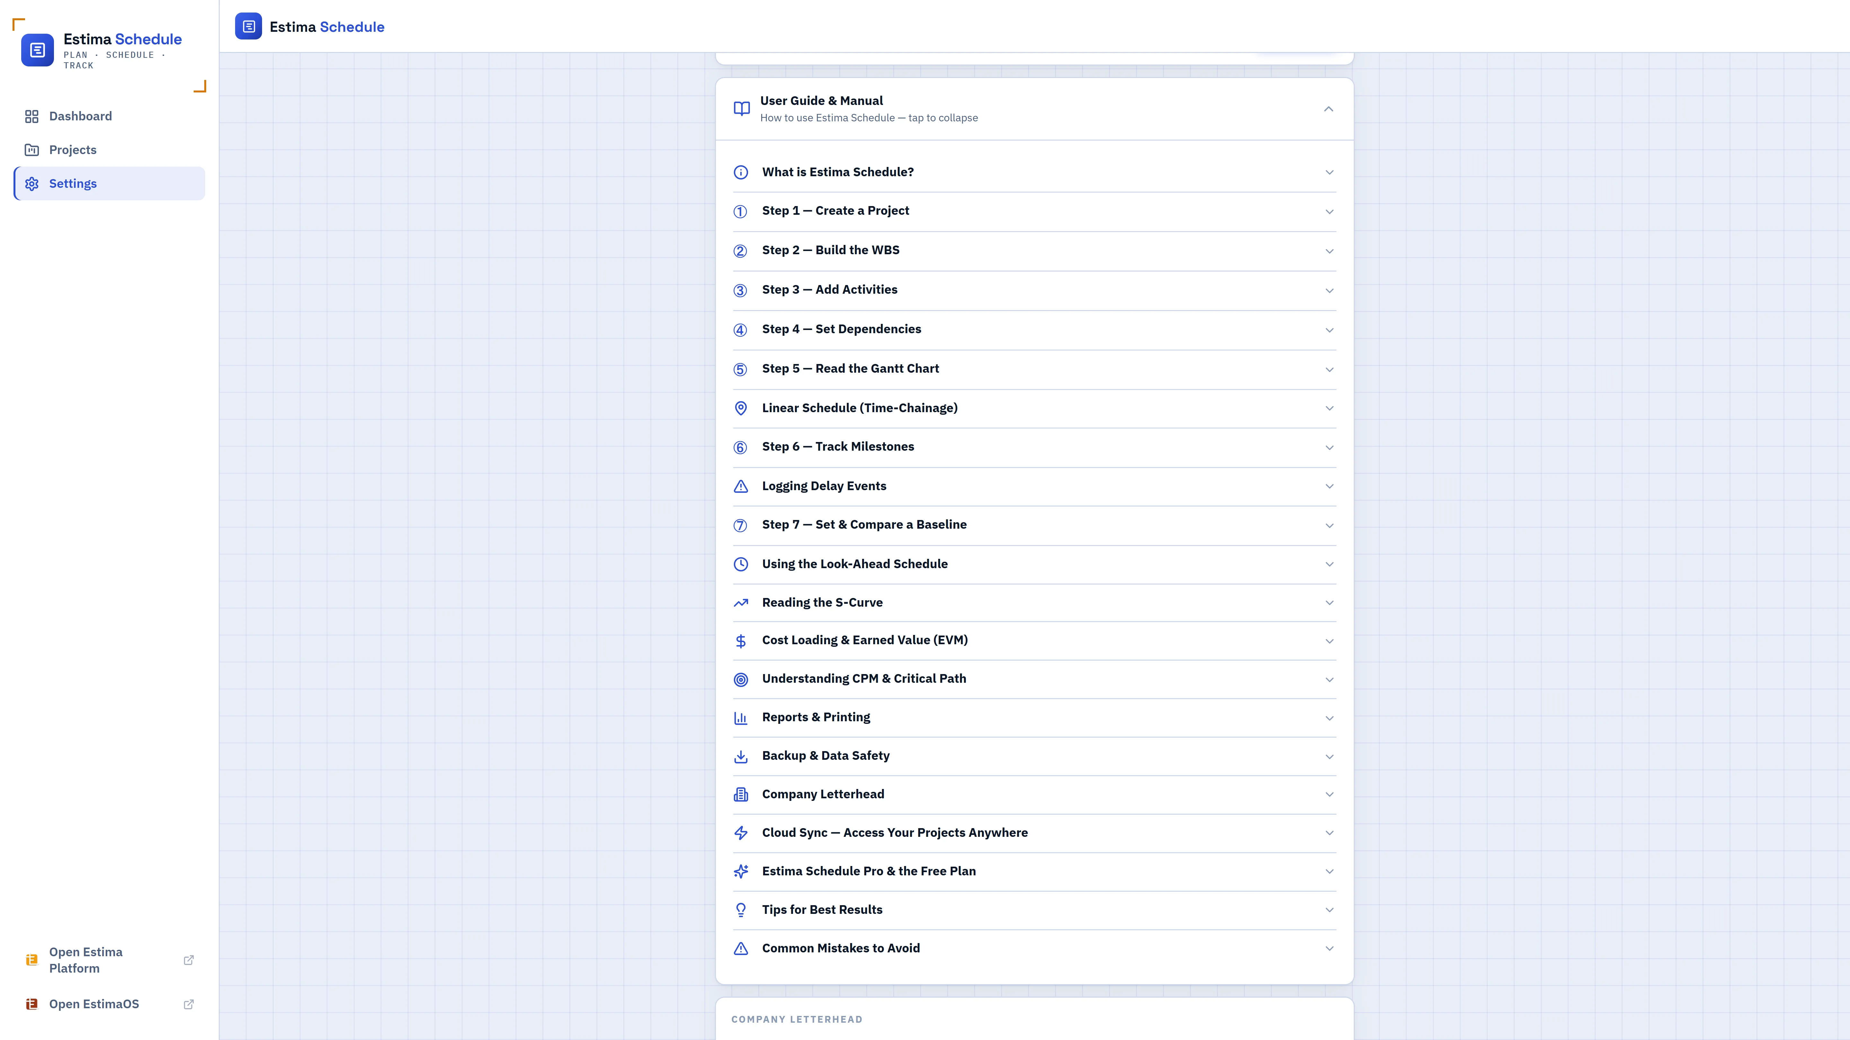
Task: Click the circled 7 step icon
Action: 740,525
